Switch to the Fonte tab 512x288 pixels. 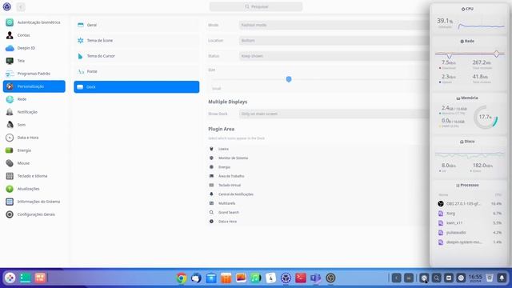[x=137, y=71]
